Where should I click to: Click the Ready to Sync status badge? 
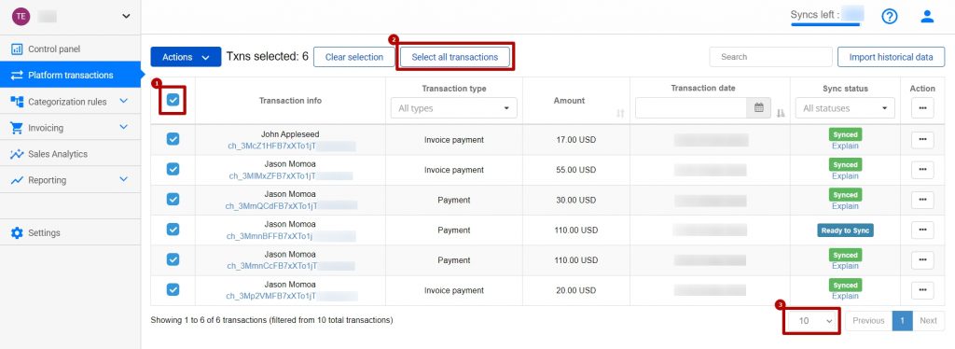845,230
